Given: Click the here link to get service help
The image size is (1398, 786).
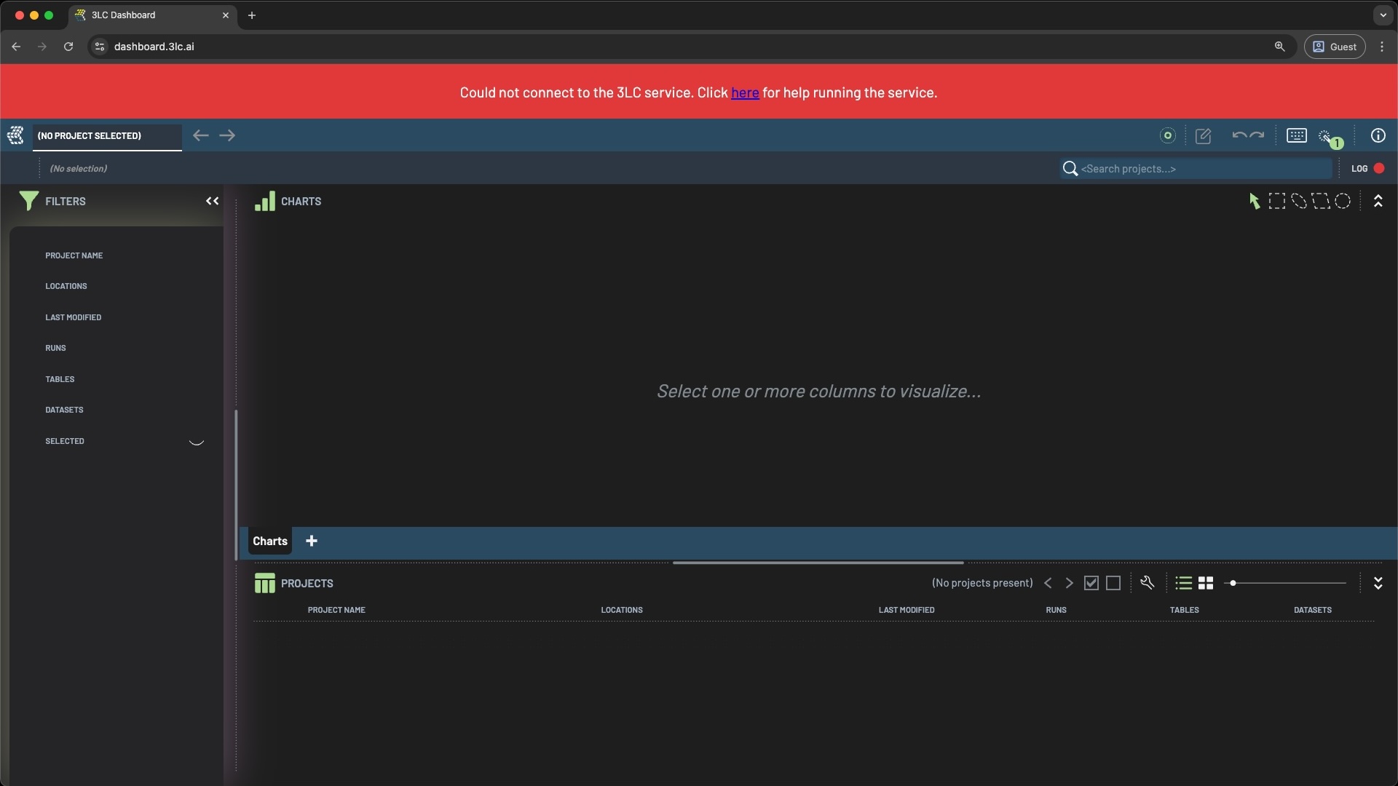Looking at the screenshot, I should coord(745,92).
